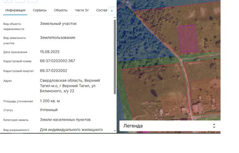Open the Состав tab
Screen dimensions: 239x153
(x=102, y=10)
